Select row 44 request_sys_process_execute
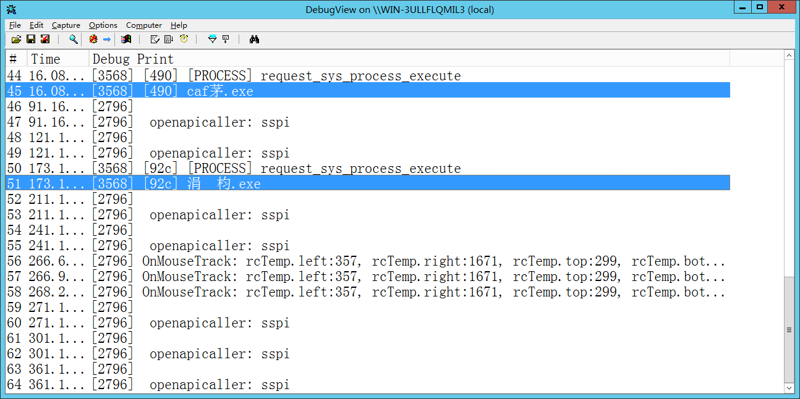 pyautogui.click(x=368, y=76)
